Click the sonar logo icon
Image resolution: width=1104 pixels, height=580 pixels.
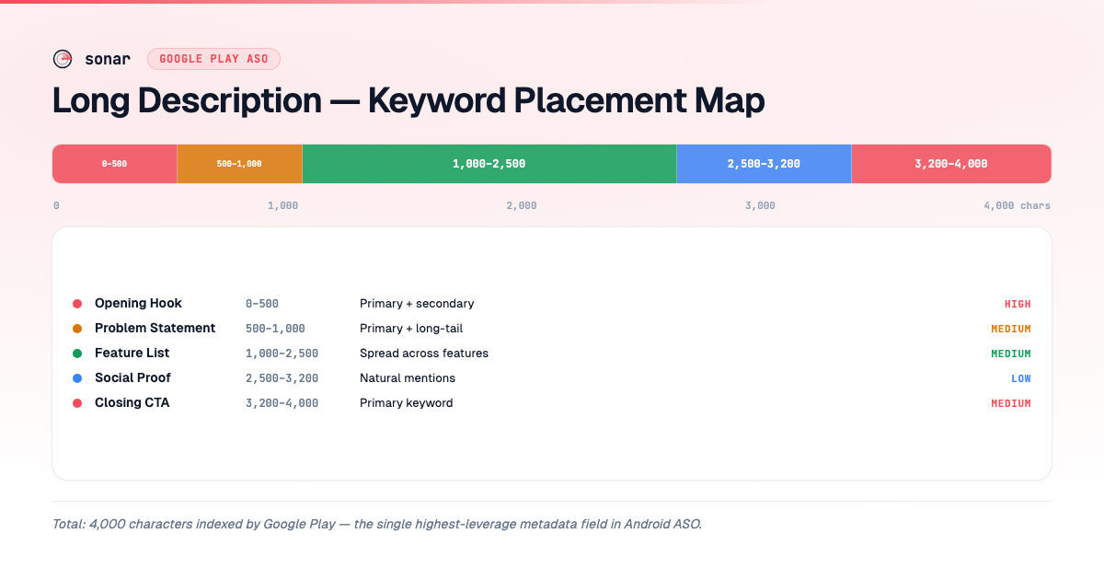point(63,59)
